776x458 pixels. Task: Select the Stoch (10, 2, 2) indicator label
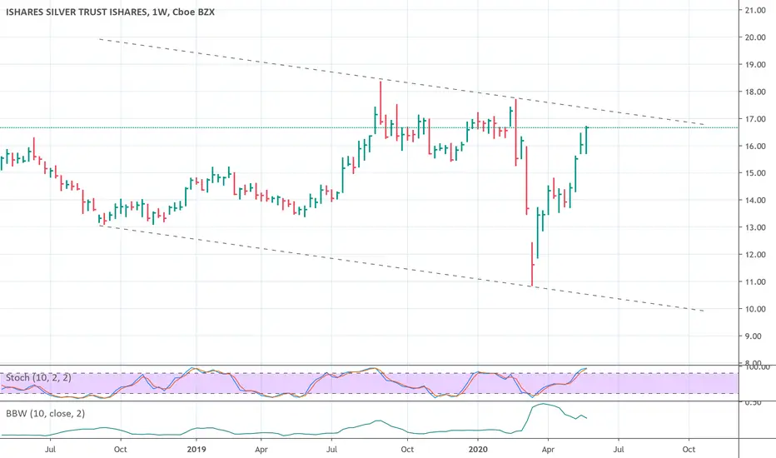pos(38,378)
